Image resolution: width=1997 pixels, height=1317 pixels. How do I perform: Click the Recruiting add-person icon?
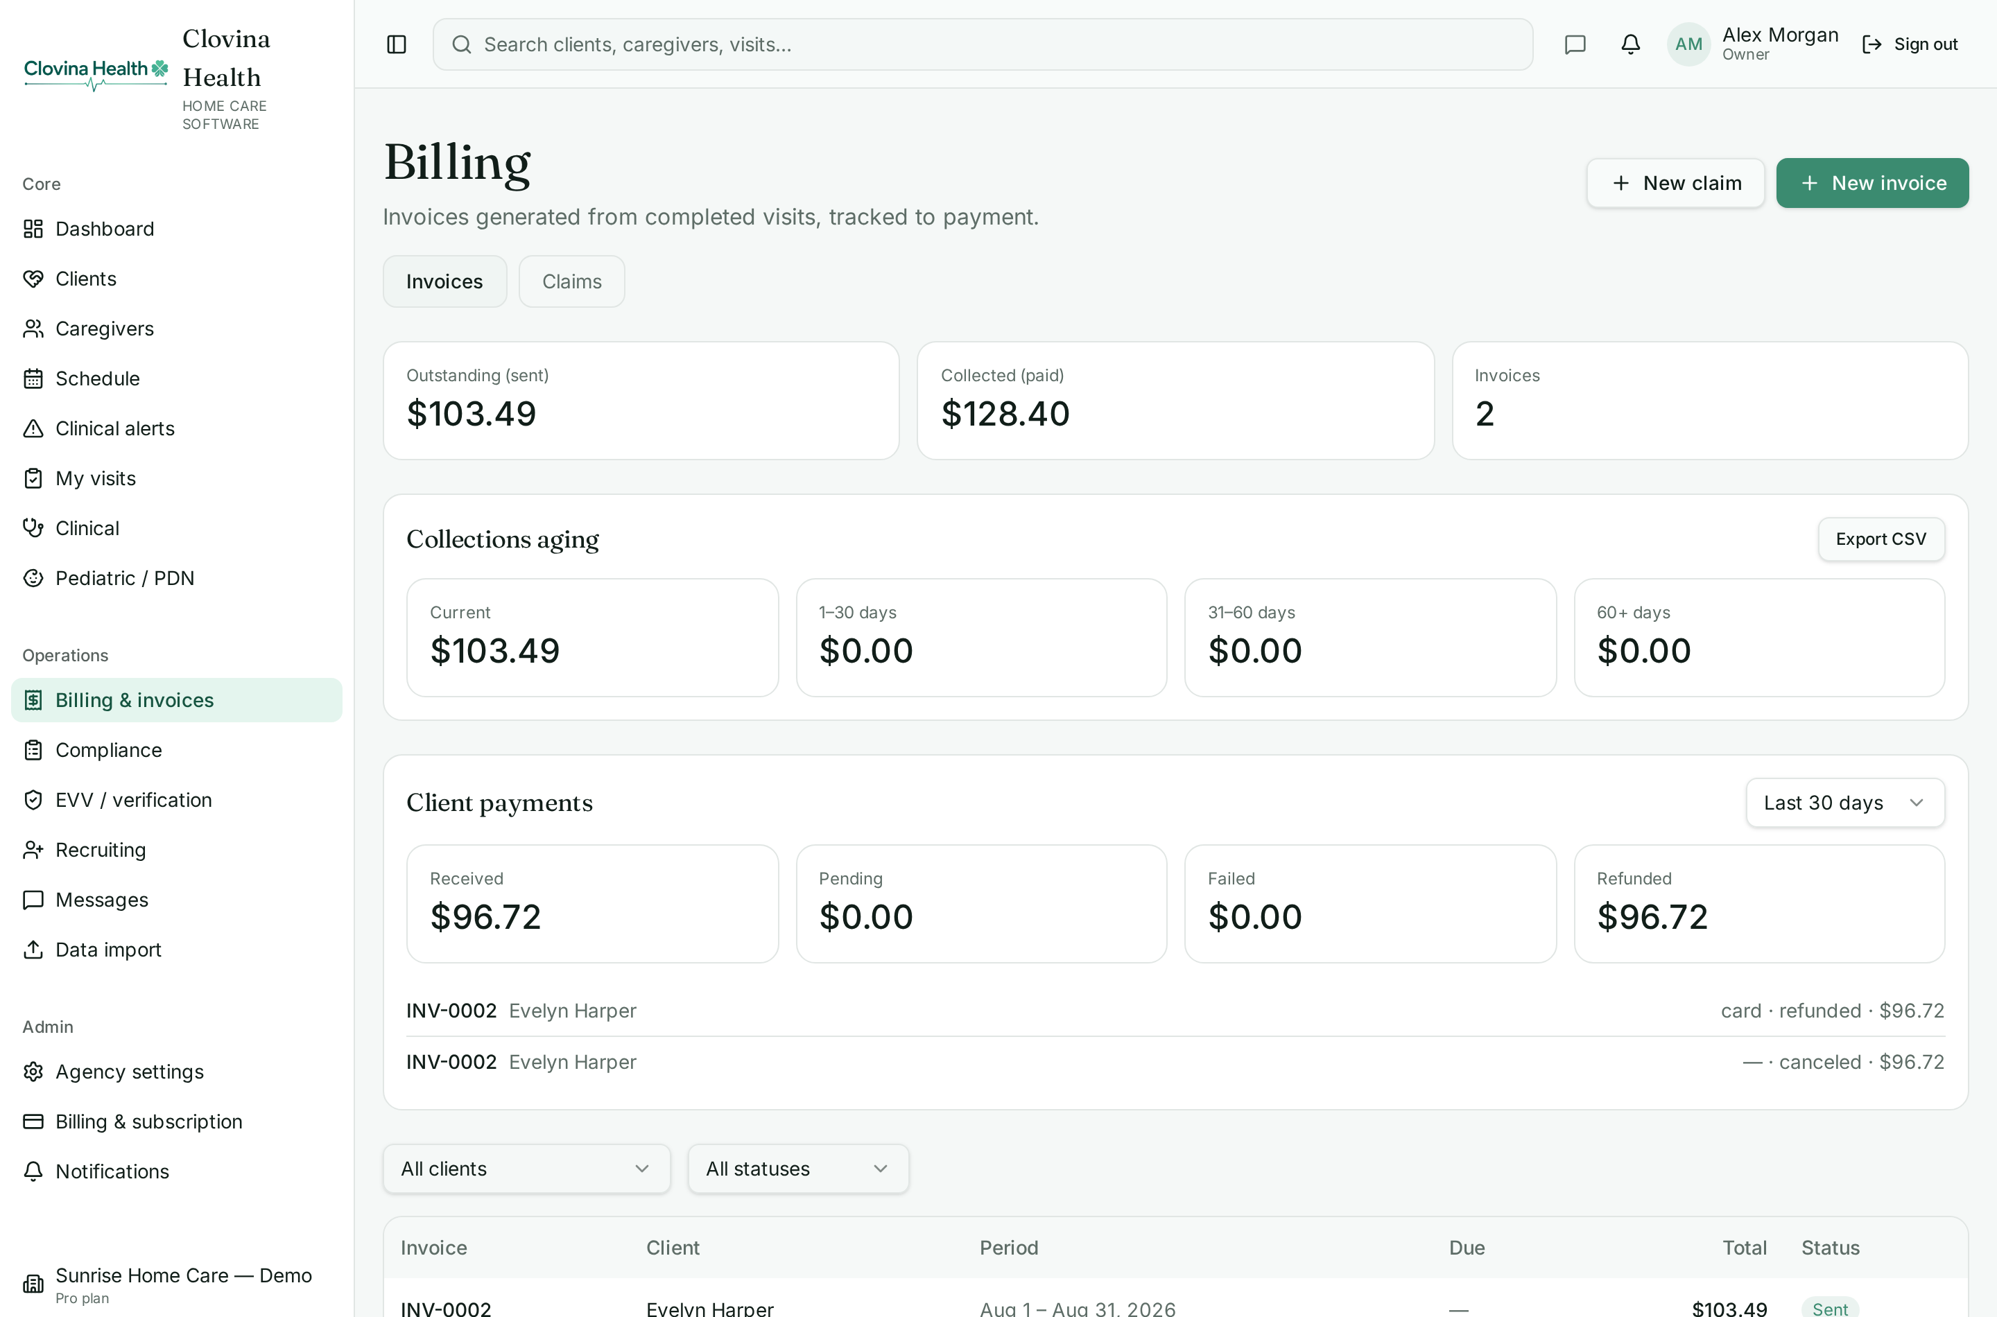point(33,850)
